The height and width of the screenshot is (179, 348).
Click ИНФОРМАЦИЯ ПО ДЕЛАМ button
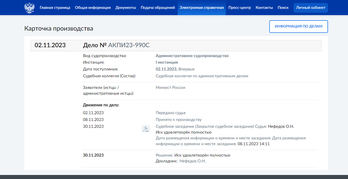298,26
